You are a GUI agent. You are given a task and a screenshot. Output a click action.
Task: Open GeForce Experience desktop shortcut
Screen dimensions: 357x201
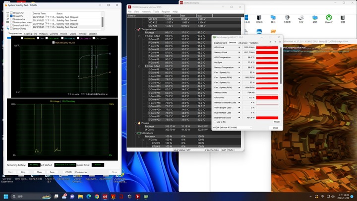(x=7, y=179)
